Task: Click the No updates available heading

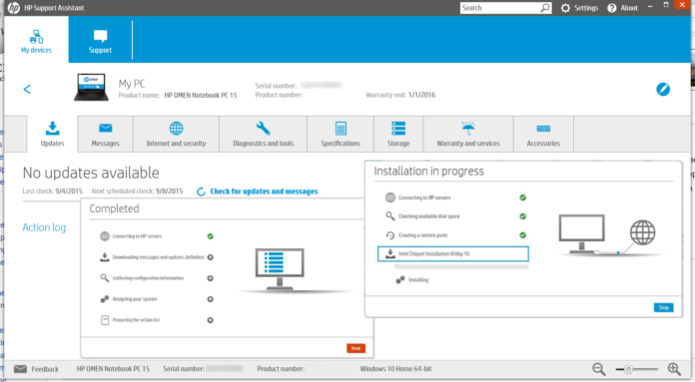Action: (x=91, y=173)
